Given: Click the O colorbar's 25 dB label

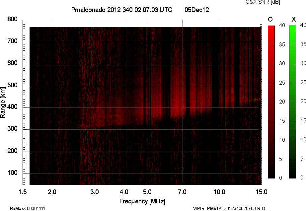Looking at the screenshot, I should [x=282, y=83].
